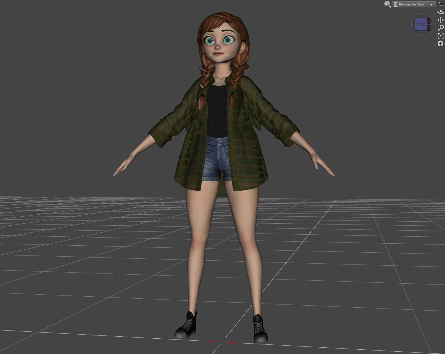Click the Front face of view cube
The width and height of the screenshot is (445, 354).
pyautogui.click(x=421, y=24)
